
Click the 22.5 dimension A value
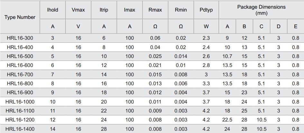(x=227, y=120)
